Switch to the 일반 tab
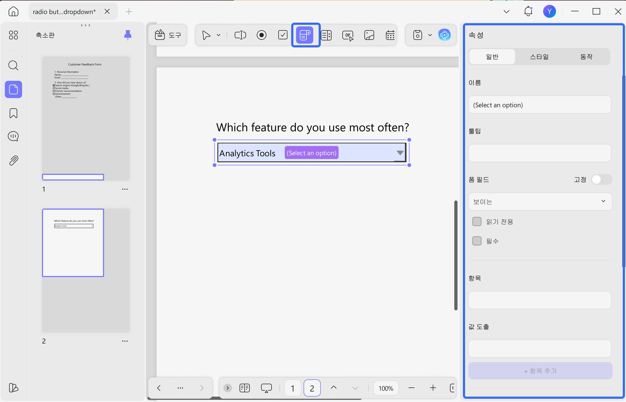626x402 pixels. point(492,57)
